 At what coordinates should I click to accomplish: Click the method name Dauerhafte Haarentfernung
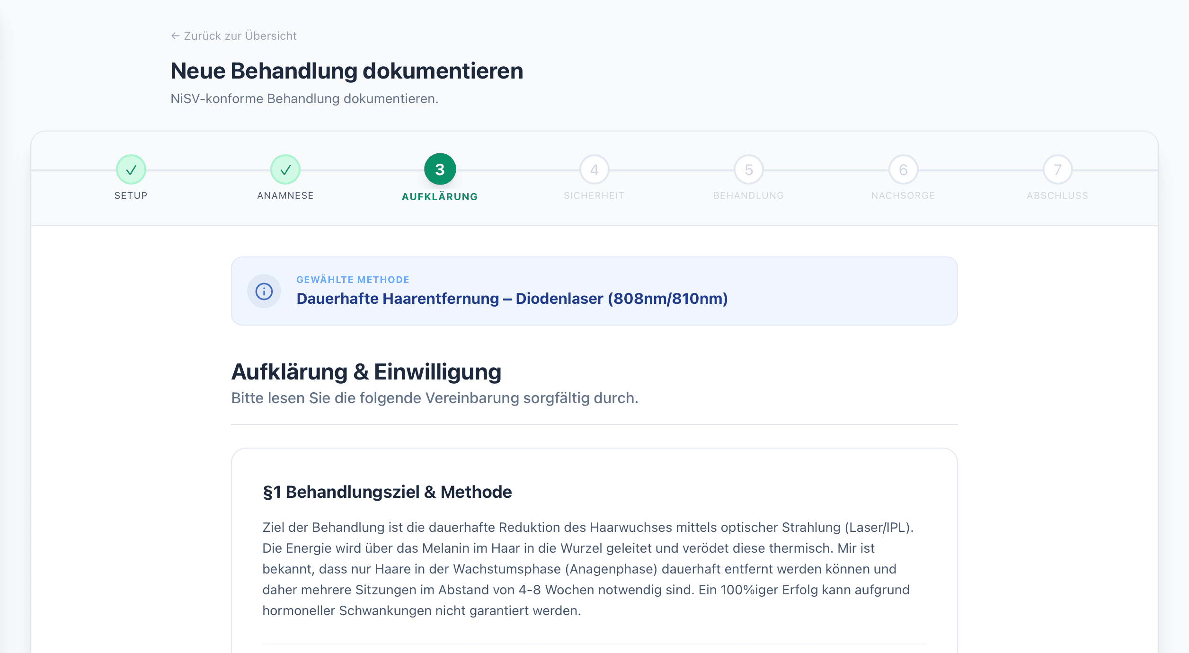click(512, 299)
